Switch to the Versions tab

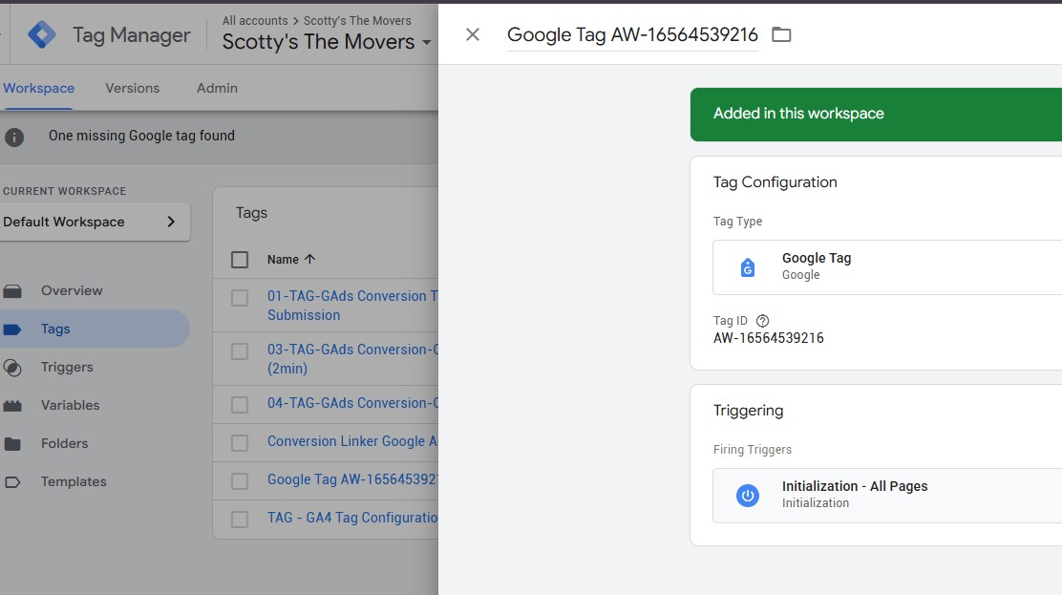click(133, 88)
